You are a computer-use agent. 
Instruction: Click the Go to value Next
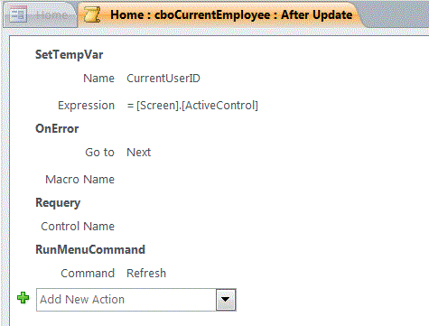tap(138, 153)
